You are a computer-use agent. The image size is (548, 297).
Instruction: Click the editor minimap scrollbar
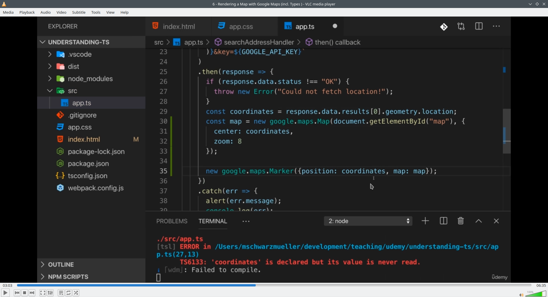click(x=507, y=131)
